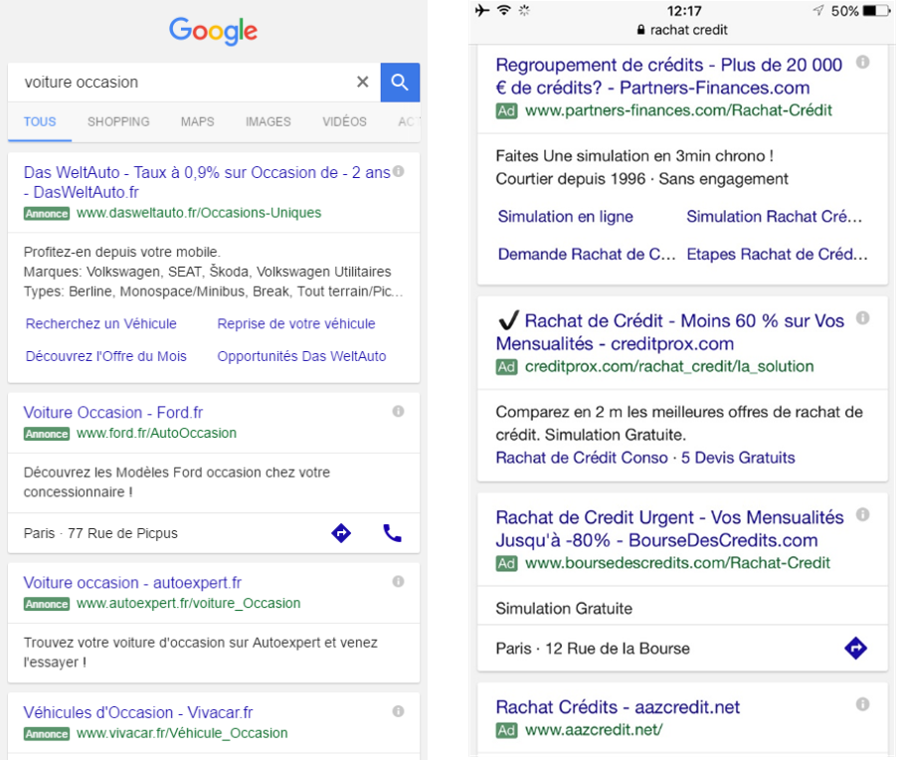The width and height of the screenshot is (900, 760).
Task: Open info icon for autoexpert.fr ad
Action: coord(399,582)
